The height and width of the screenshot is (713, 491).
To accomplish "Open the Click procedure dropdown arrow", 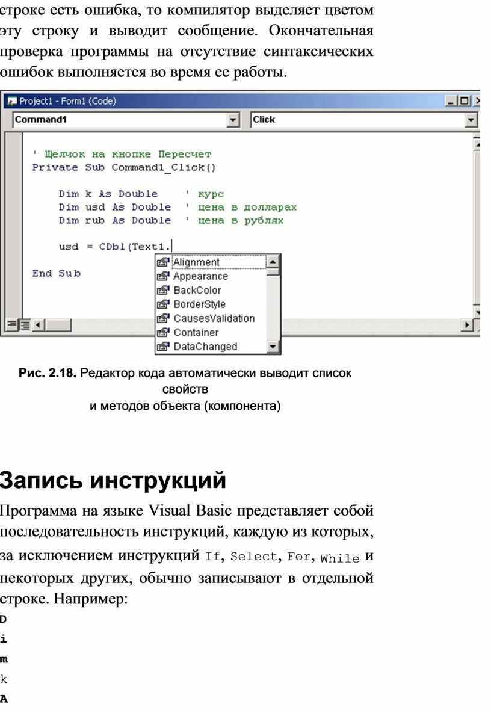I will pyautogui.click(x=471, y=120).
